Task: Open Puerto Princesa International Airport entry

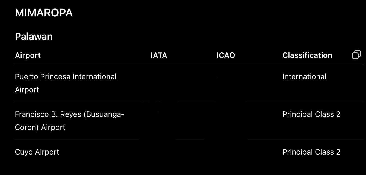Action: coord(66,83)
